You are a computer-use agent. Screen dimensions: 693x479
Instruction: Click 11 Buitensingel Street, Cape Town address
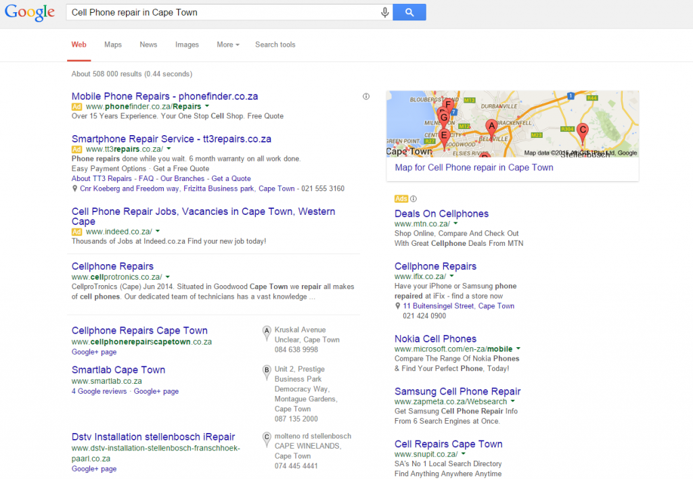tap(458, 306)
